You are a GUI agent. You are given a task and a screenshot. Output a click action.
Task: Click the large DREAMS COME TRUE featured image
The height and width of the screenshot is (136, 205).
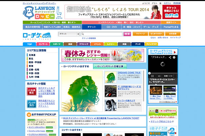[x=82, y=91]
